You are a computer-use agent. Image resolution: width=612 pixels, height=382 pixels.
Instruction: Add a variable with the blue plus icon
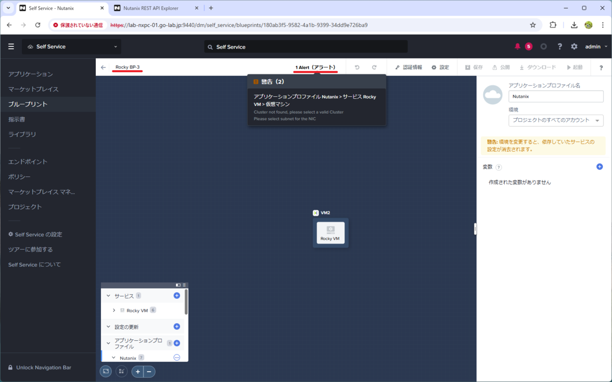(600, 167)
